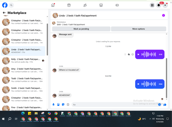Send a thumbs-up like
The image size is (172, 127).
point(165,104)
